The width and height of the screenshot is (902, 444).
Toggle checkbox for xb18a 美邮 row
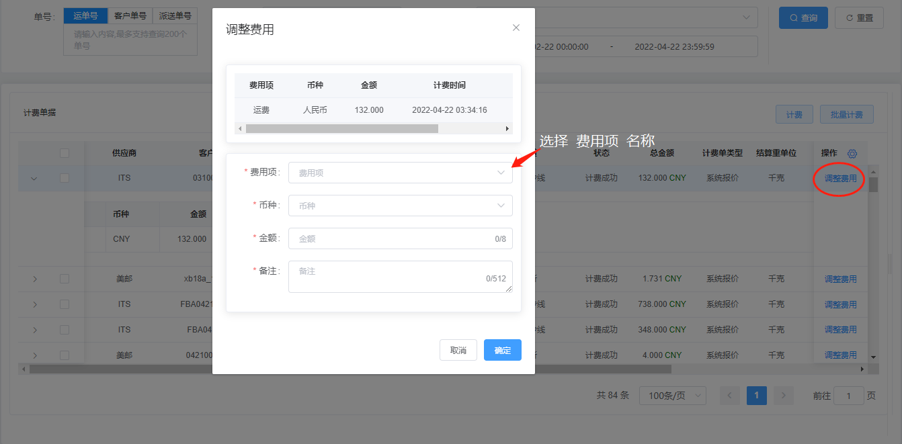pos(65,279)
